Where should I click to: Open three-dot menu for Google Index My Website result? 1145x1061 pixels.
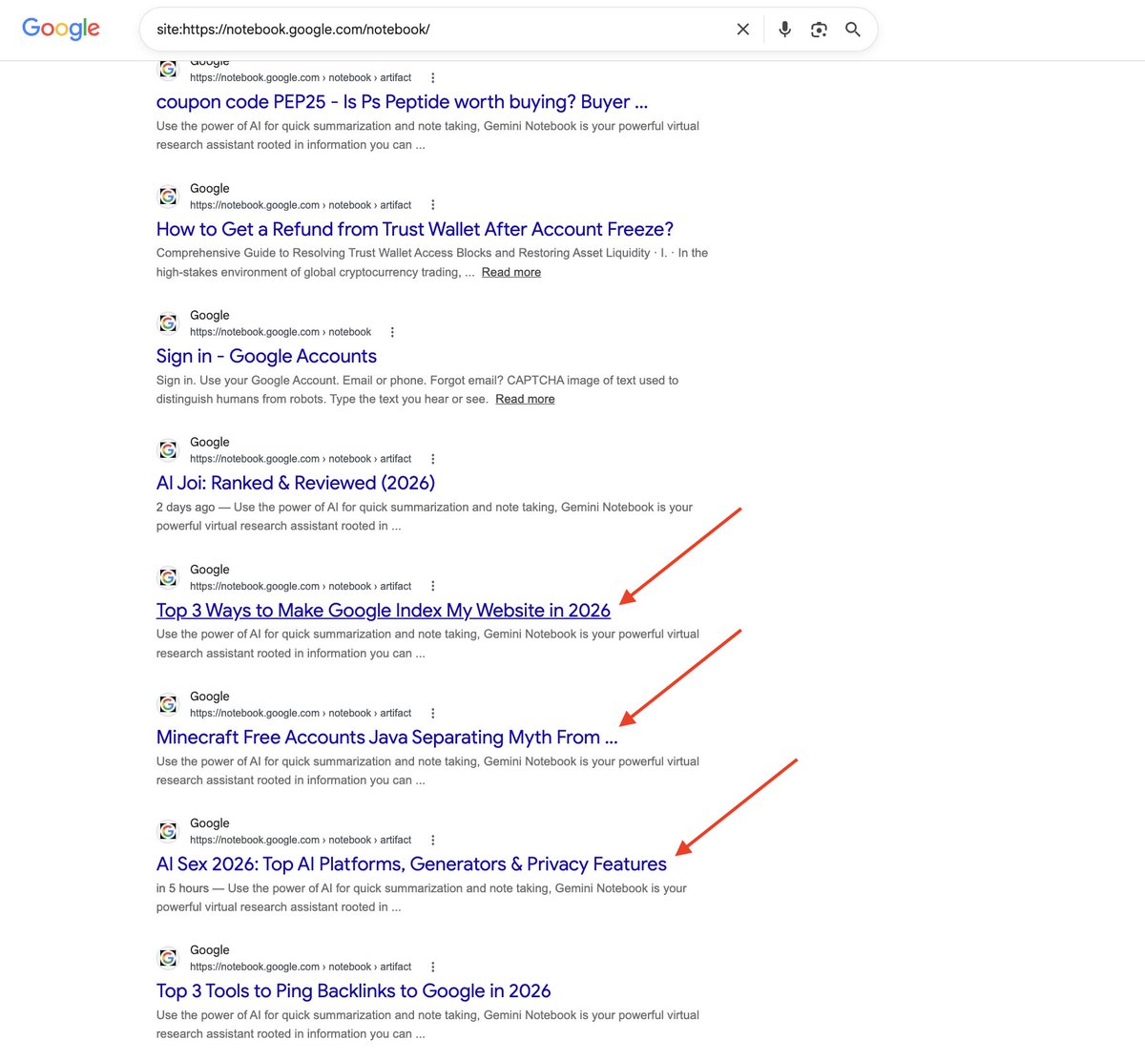433,586
